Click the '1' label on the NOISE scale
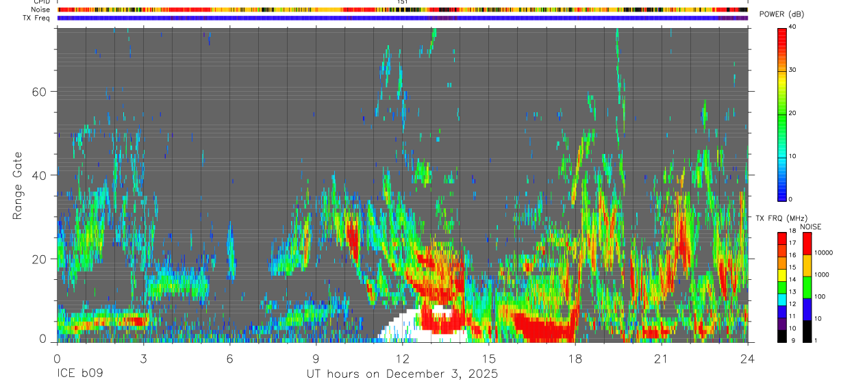The width and height of the screenshot is (841, 388). 815,340
